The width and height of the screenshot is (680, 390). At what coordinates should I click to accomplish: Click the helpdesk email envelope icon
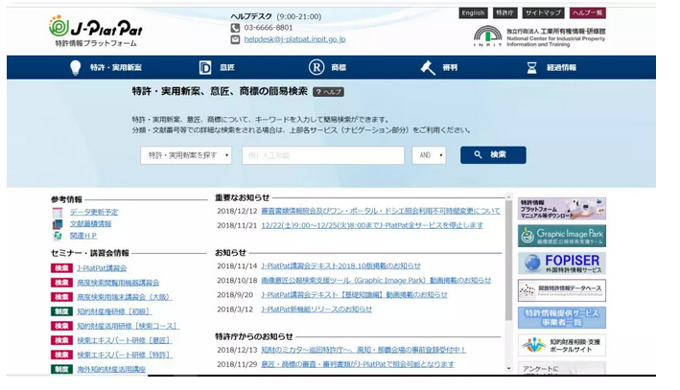[x=235, y=39]
